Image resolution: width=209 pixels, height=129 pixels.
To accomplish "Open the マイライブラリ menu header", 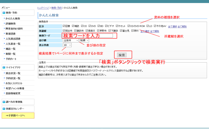I will [18, 67].
